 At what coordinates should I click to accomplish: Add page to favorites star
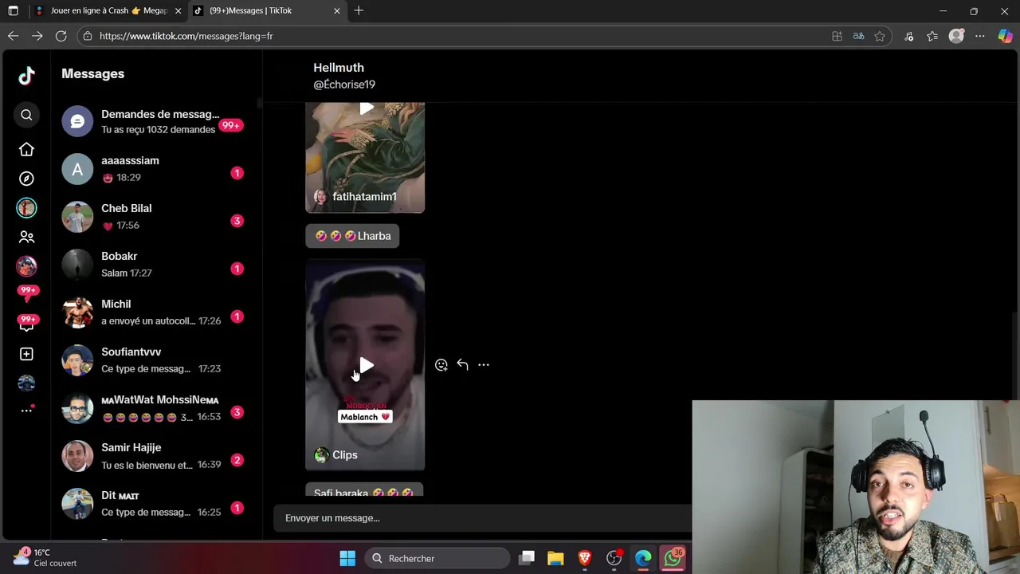880,36
